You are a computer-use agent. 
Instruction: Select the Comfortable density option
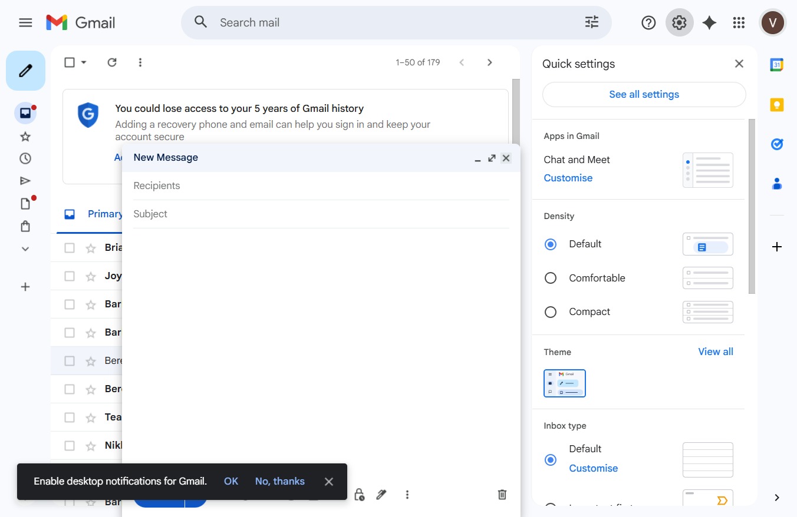pyautogui.click(x=551, y=278)
